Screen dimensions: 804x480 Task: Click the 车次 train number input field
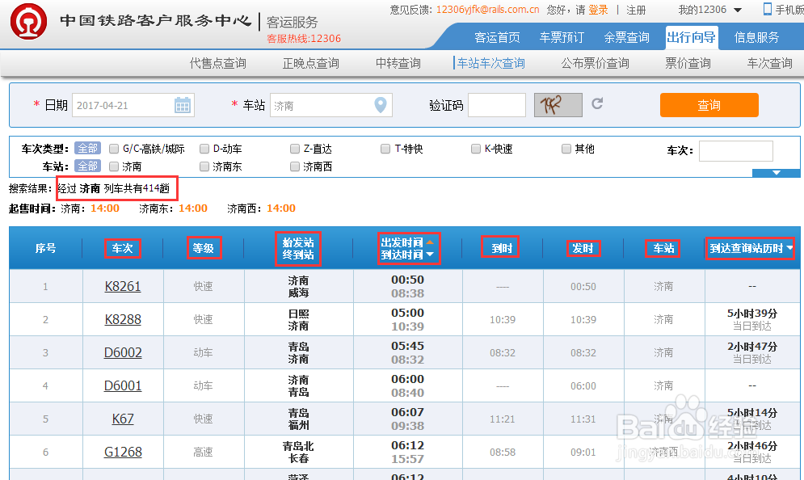pos(735,150)
